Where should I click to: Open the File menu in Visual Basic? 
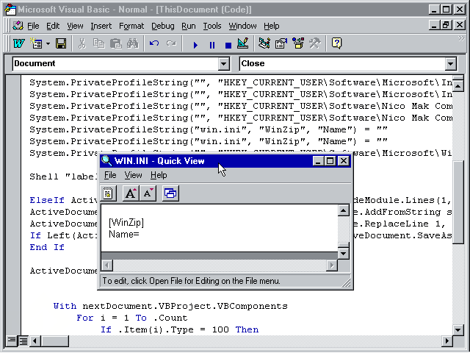[33, 26]
